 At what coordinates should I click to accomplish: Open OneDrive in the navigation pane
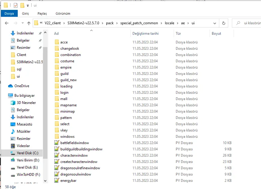[23, 86]
